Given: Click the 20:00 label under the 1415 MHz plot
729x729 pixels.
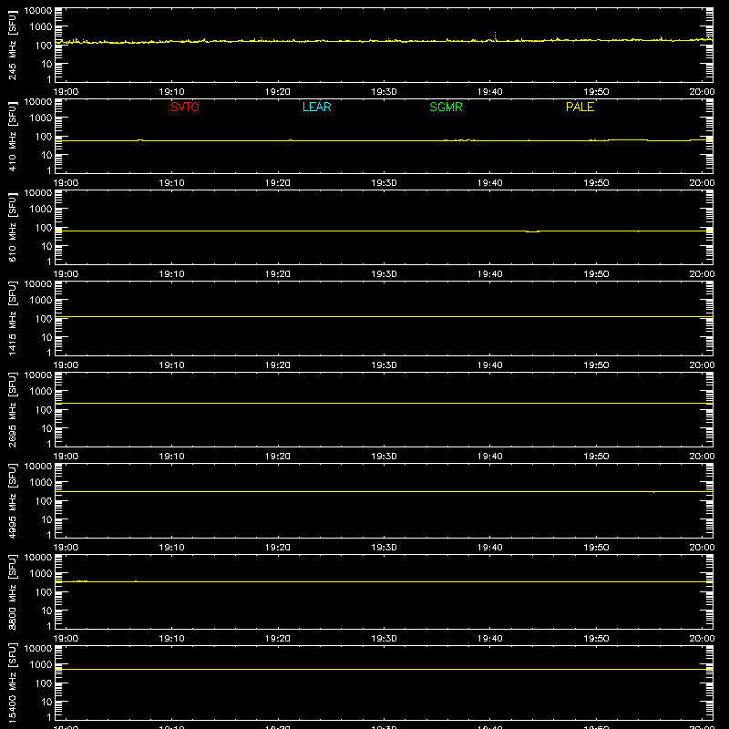Looking at the screenshot, I should [x=702, y=365].
